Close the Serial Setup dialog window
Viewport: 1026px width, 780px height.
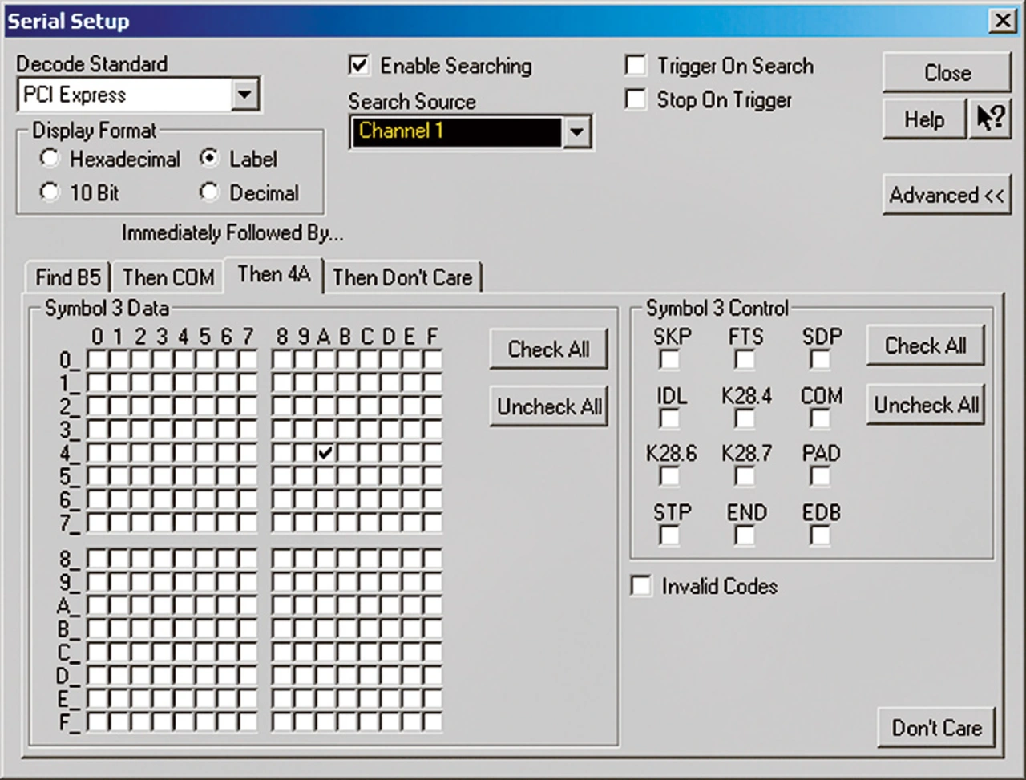pos(1002,21)
